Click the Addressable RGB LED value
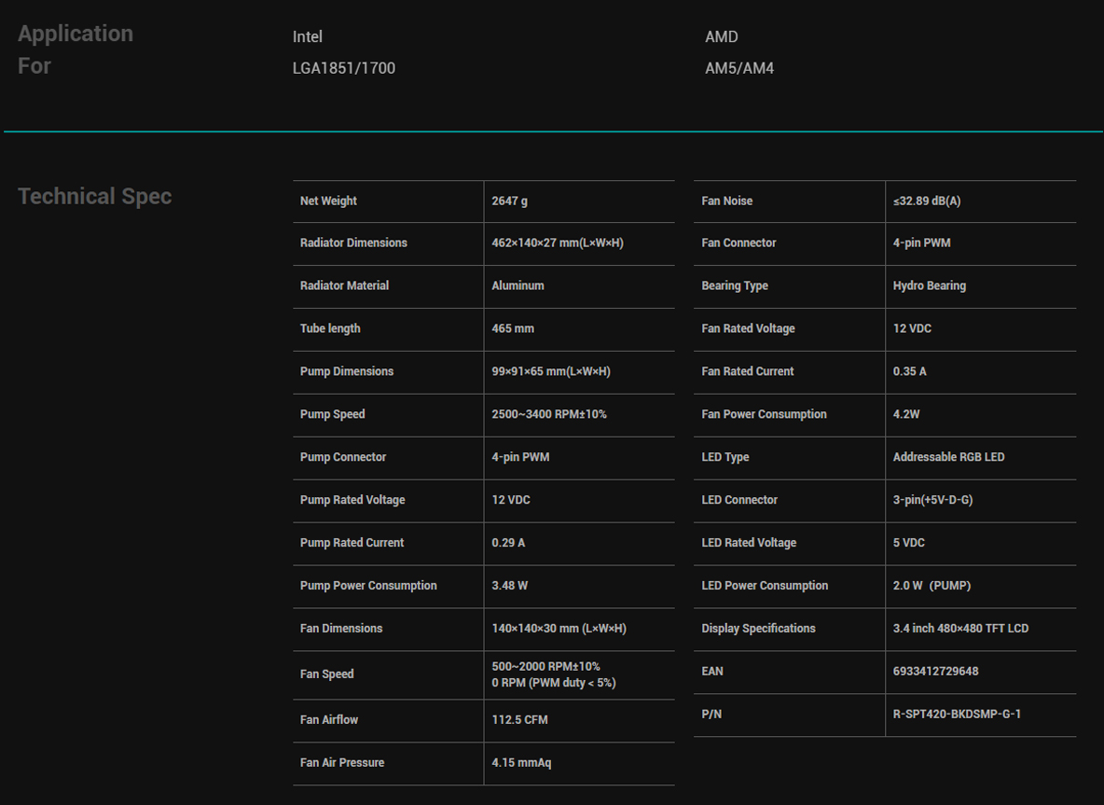Screen dimensions: 1104x805 pos(948,457)
